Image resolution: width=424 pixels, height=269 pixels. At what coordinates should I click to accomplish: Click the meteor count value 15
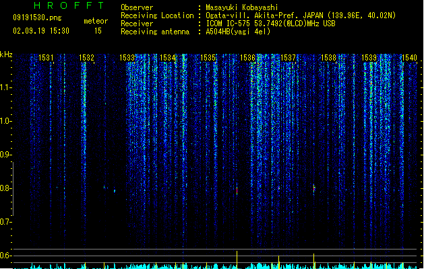(x=98, y=31)
